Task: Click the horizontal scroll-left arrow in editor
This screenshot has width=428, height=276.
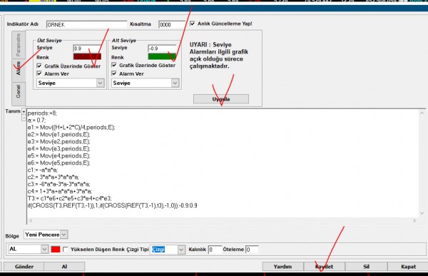Action: click(x=31, y=220)
